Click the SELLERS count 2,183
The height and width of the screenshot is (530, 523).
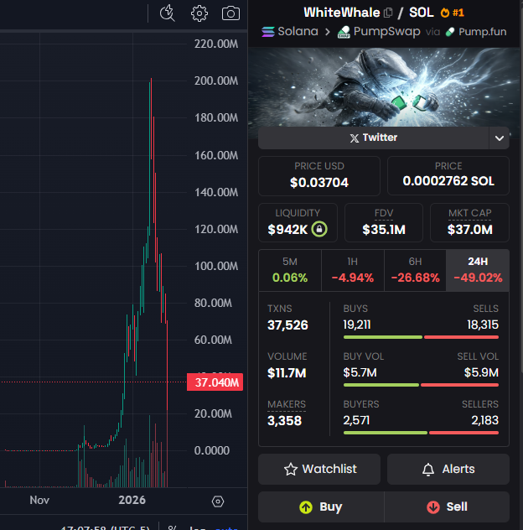click(484, 420)
